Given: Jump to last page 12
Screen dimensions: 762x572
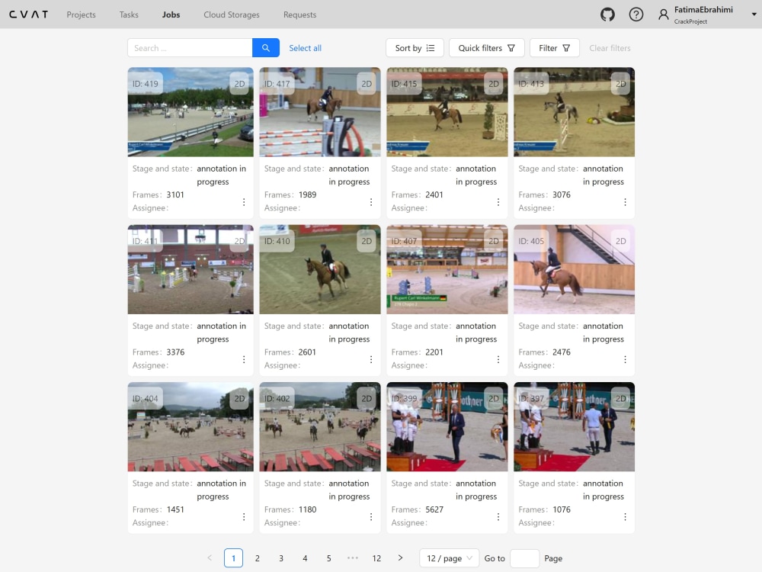Looking at the screenshot, I should pos(376,558).
